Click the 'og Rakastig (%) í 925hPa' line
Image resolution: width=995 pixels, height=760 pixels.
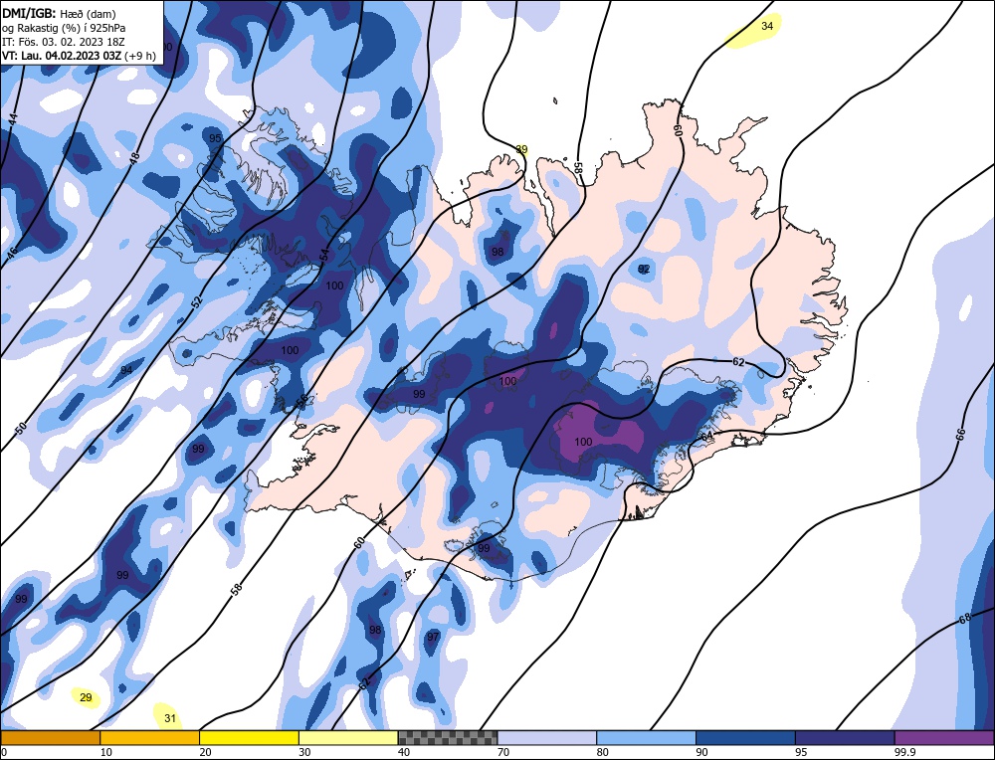(64, 28)
